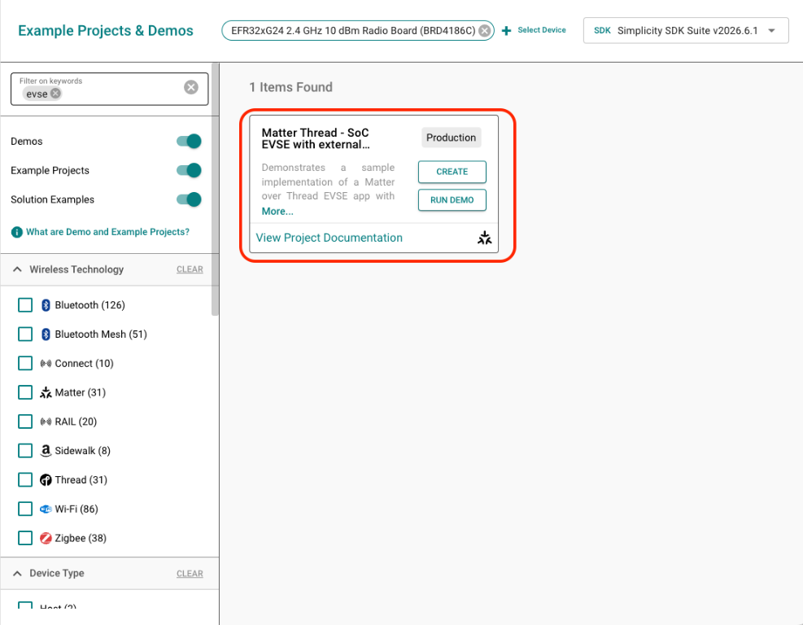Open View Project Documentation link
This screenshot has height=625, width=803.
tap(329, 238)
